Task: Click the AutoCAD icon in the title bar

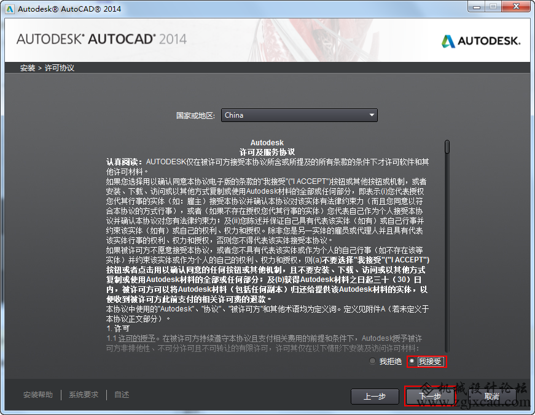Action: 10,9
